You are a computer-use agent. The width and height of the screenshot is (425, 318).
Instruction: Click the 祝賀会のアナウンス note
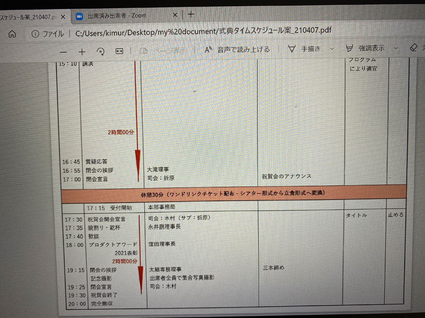point(287,176)
